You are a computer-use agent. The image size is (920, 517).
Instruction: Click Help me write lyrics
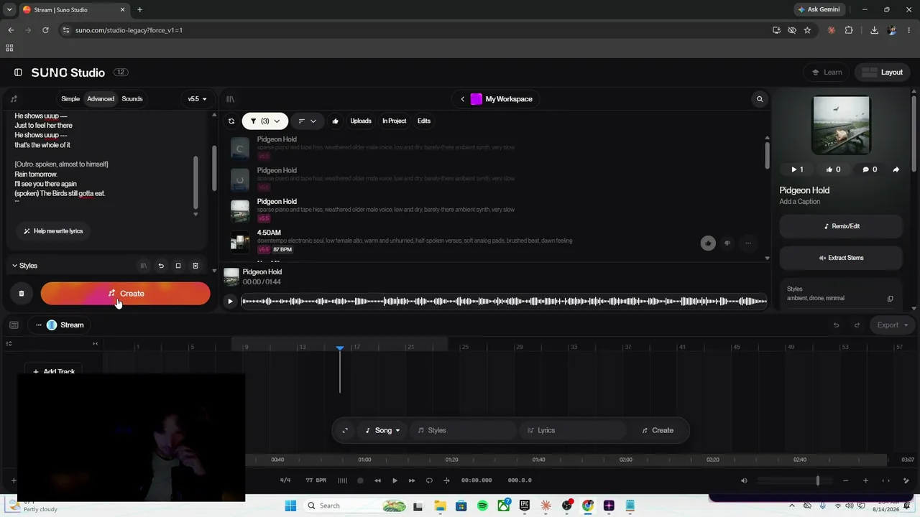click(53, 231)
